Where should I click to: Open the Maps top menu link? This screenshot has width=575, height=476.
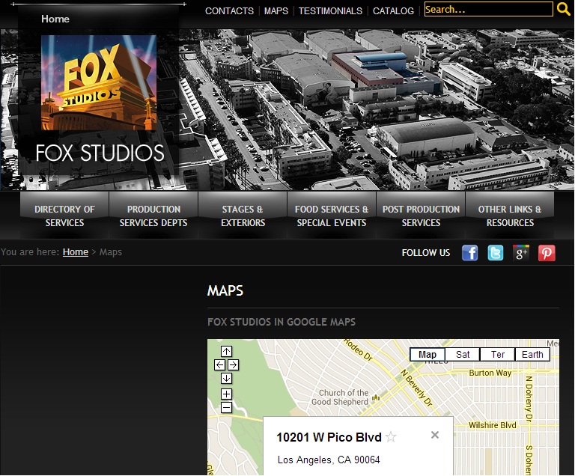276,11
